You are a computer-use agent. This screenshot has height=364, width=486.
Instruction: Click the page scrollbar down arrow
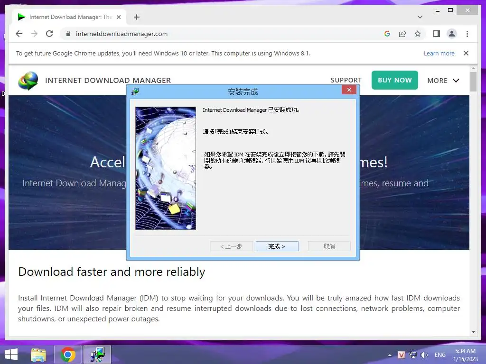(x=473, y=332)
